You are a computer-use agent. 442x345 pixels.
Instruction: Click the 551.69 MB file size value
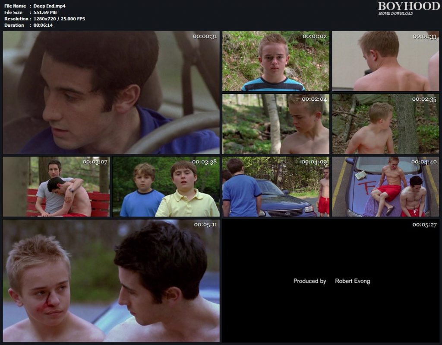point(45,13)
